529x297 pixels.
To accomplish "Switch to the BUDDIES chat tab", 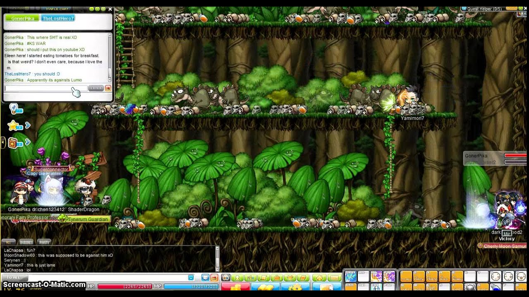I will click(26, 242).
